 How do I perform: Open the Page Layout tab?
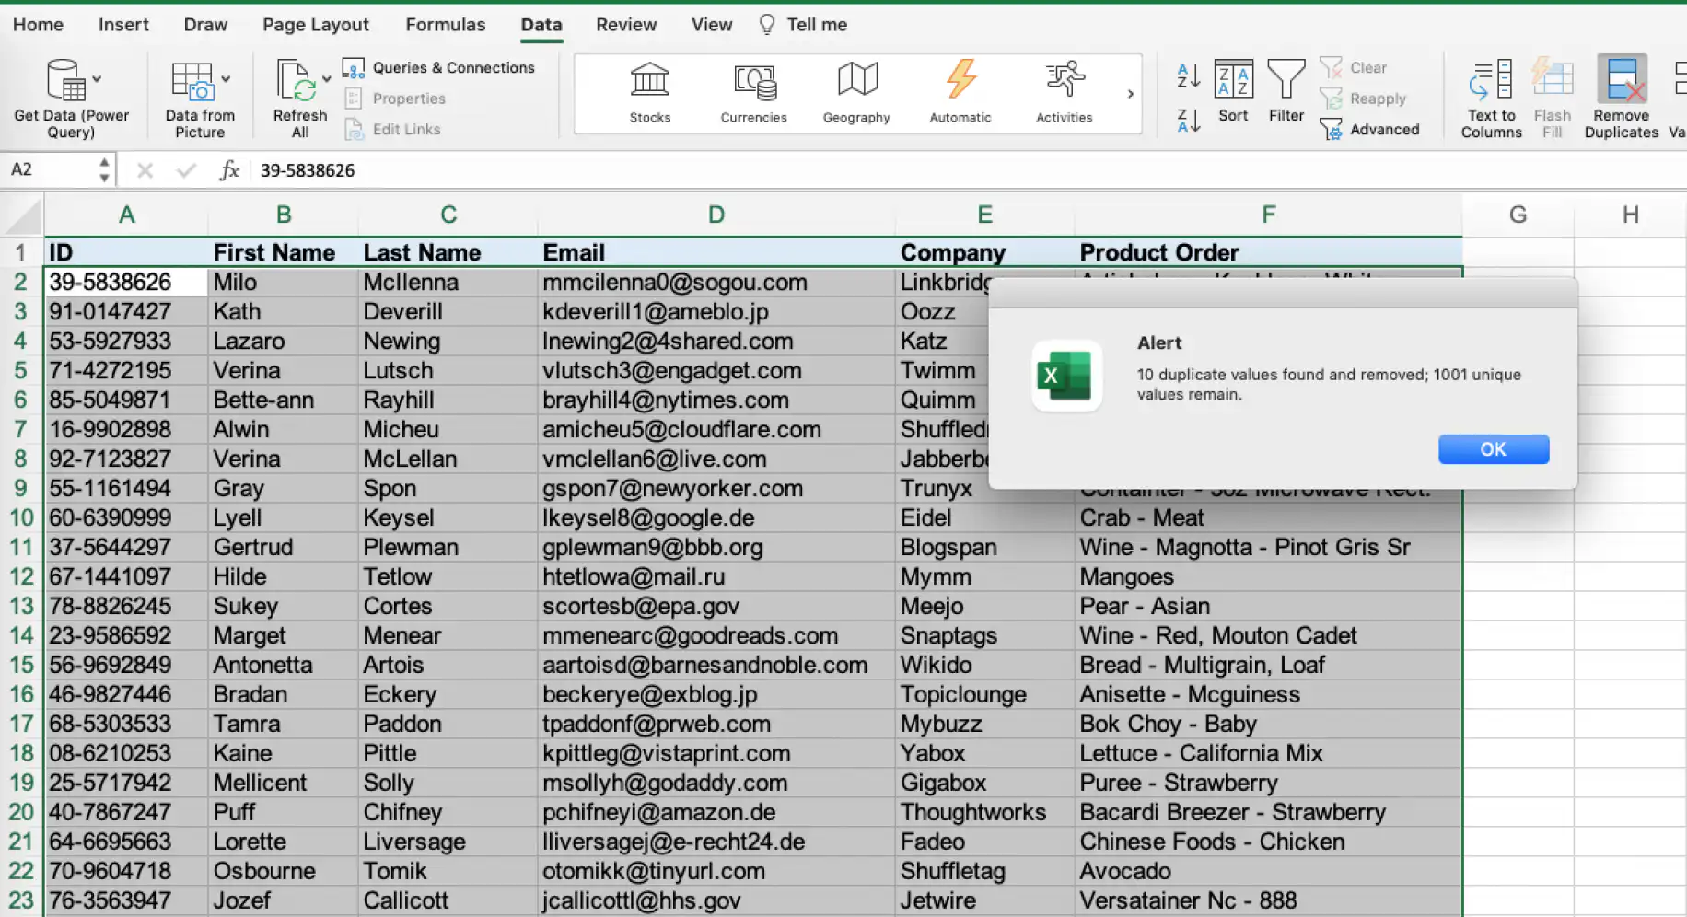315,25
